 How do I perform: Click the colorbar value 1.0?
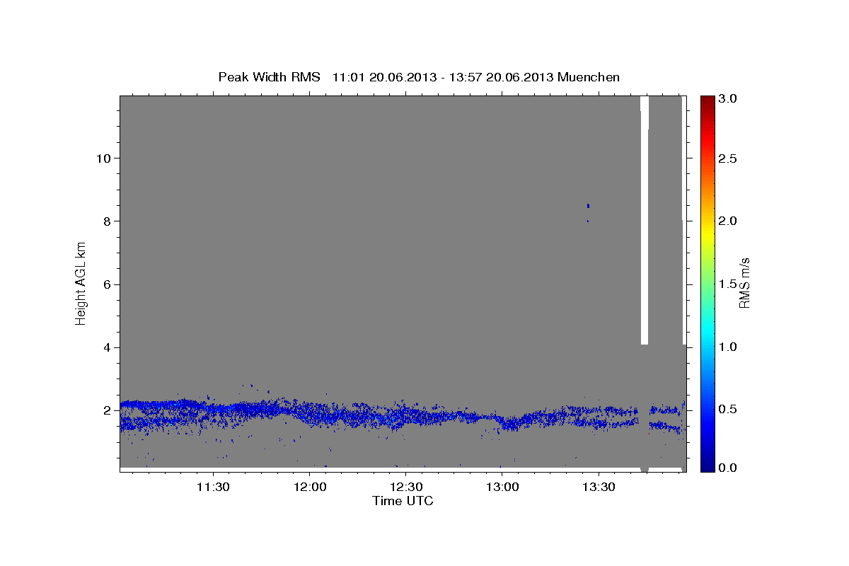tap(729, 347)
